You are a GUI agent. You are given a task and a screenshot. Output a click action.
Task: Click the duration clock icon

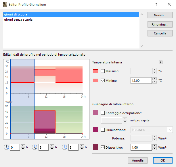pyautogui.click(x=64, y=147)
